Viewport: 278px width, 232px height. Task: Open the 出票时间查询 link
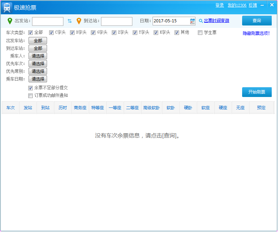216,21
